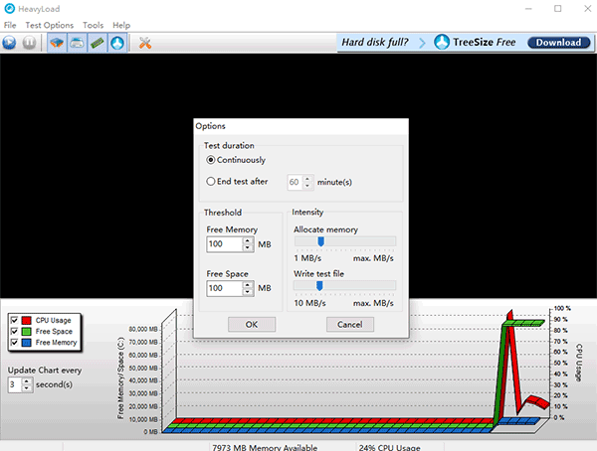The image size is (597, 451).
Task: Open the Tools menu
Action: [x=93, y=25]
